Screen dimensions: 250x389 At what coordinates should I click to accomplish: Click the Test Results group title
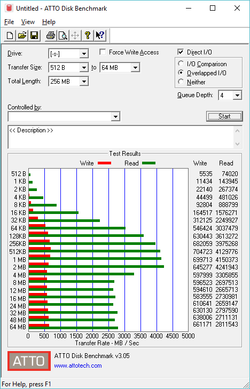[125, 154]
